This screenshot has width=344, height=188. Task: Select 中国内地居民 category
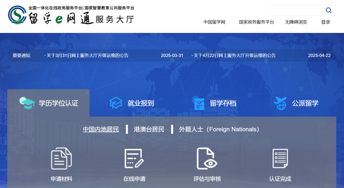tap(101, 129)
